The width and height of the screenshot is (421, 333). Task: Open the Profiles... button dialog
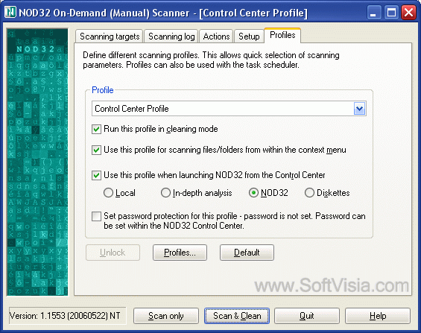pyautogui.click(x=180, y=253)
